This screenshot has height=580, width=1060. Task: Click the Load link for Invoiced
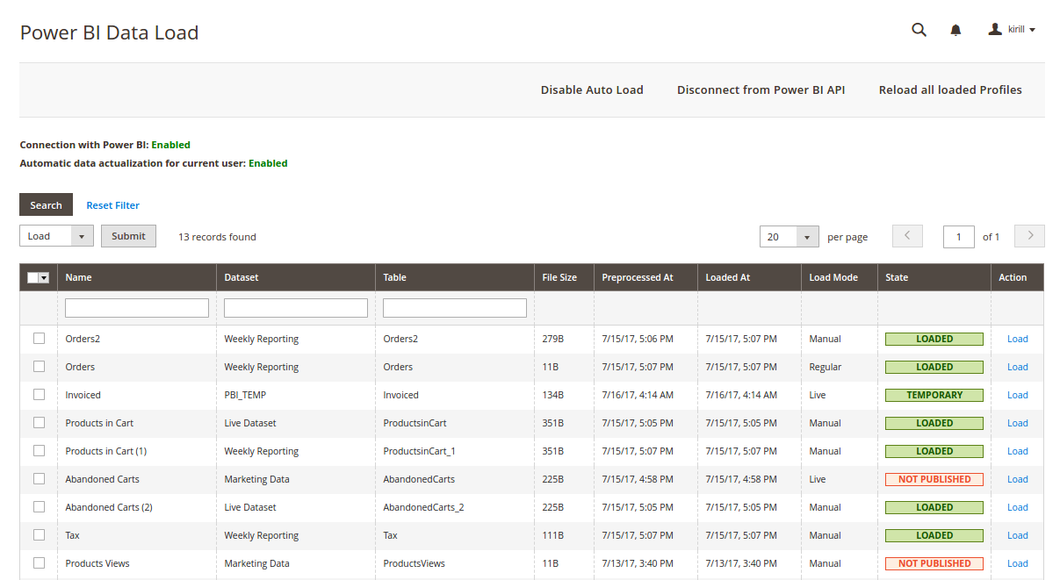pyautogui.click(x=1018, y=395)
